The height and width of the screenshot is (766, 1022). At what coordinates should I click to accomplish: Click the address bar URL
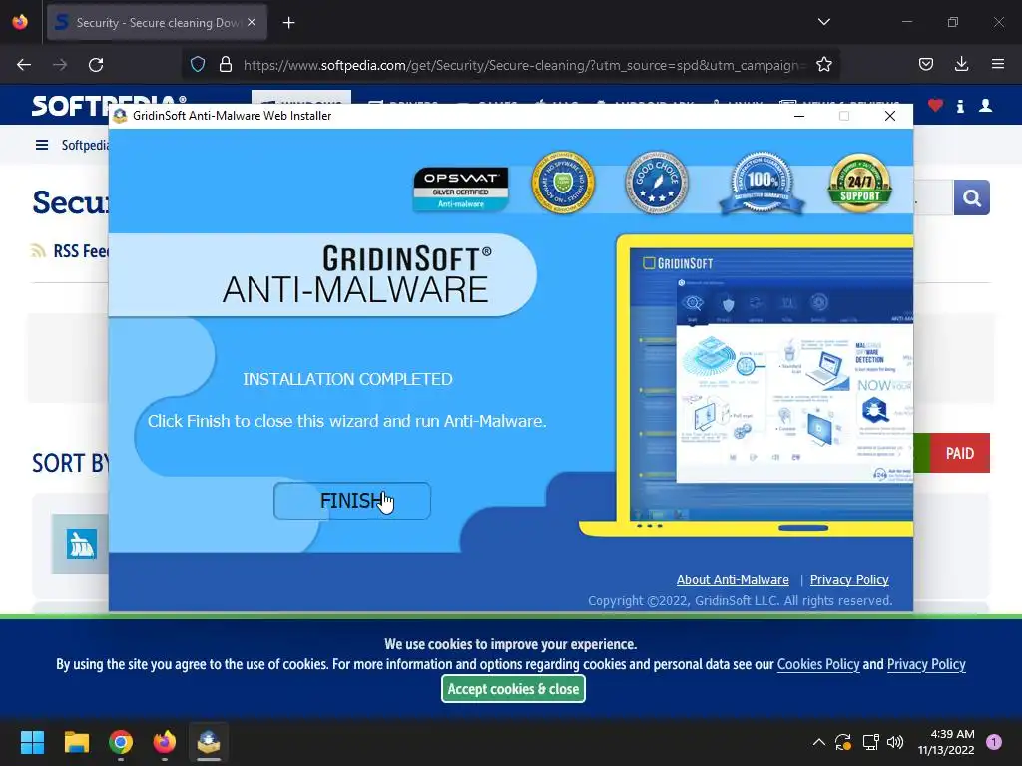(x=525, y=65)
